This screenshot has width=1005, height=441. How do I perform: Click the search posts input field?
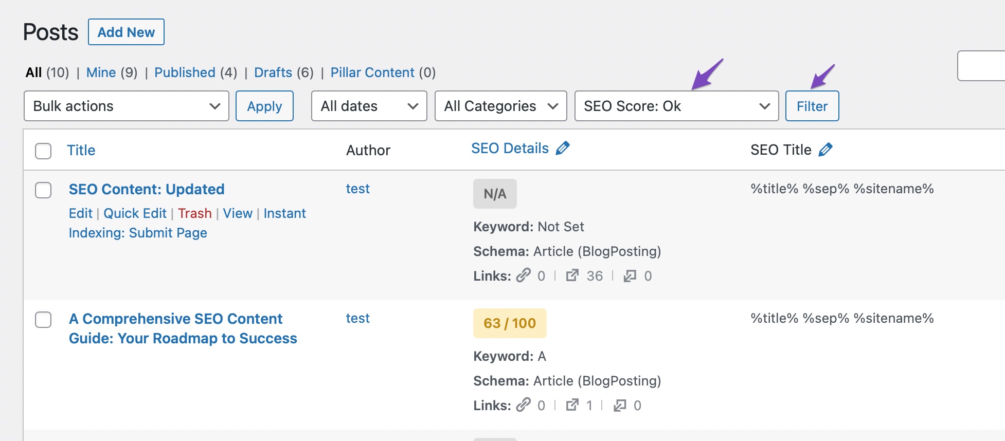click(x=981, y=66)
